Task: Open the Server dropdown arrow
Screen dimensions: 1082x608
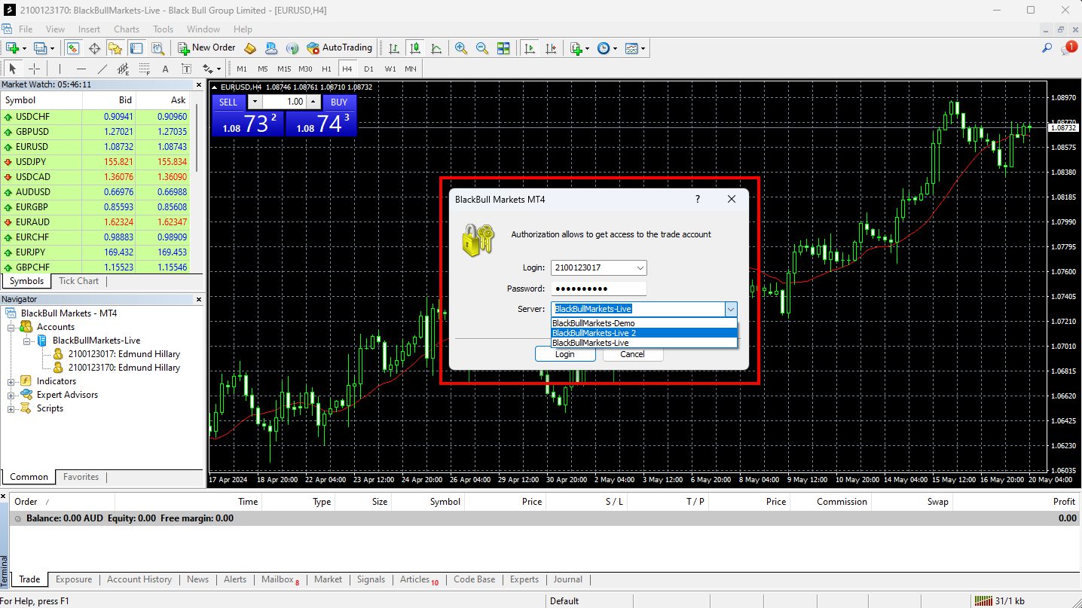Action: tap(730, 309)
